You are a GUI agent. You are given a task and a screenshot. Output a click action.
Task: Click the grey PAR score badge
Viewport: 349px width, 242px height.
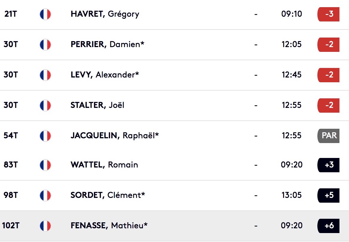[x=328, y=136]
